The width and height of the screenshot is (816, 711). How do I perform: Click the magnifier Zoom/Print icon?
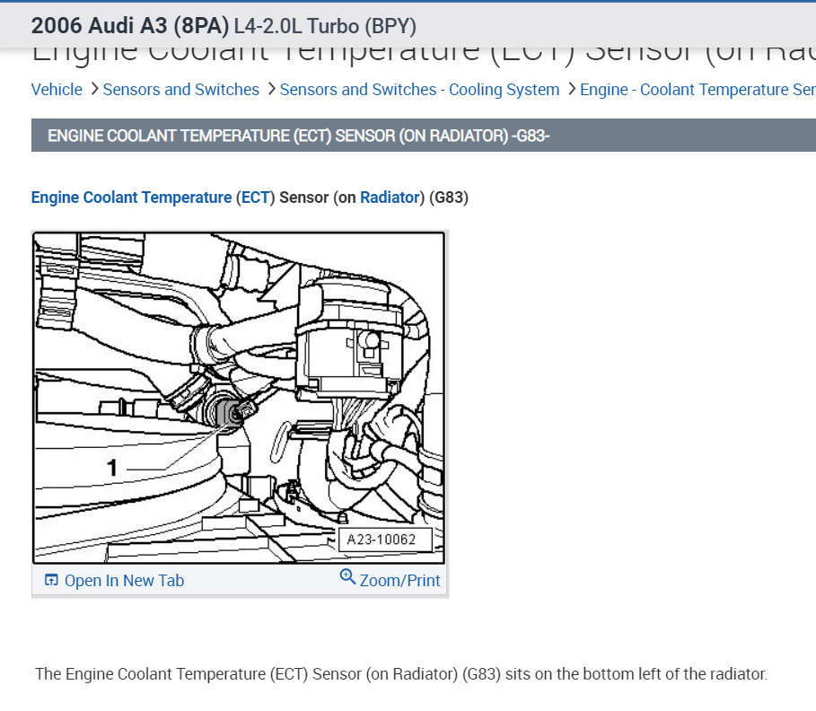click(x=347, y=576)
